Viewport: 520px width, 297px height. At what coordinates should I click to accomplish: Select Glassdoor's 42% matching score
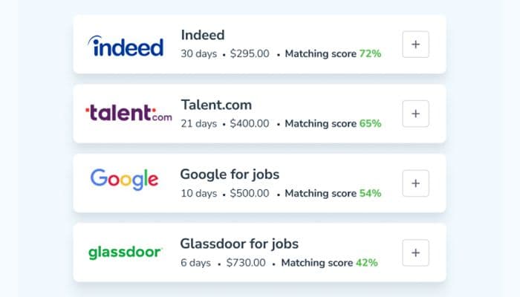[366, 263]
